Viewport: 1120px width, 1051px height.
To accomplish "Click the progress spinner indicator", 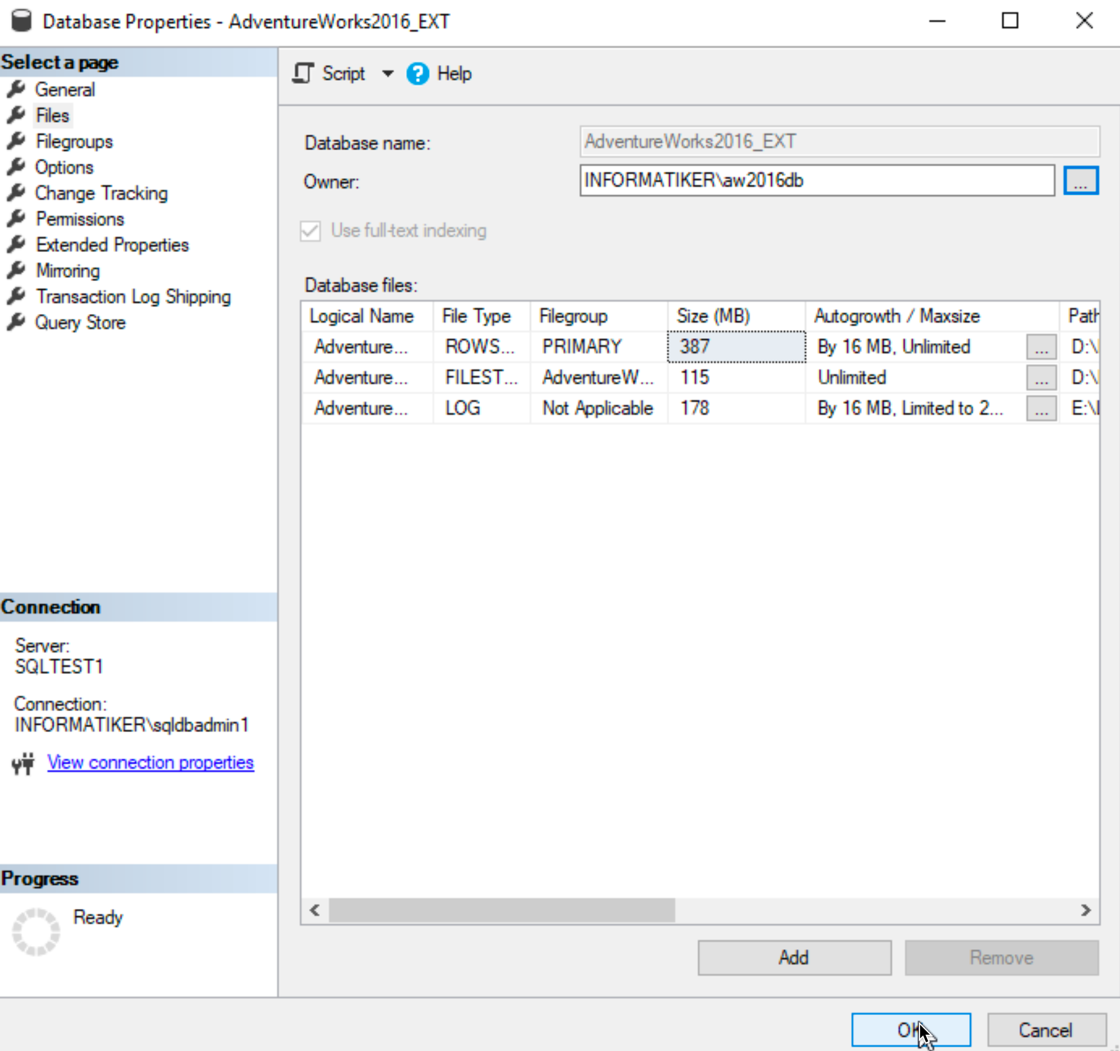I will click(36, 931).
